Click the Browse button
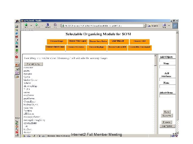Image resolution: width=193 pixels, height=144 pixels. click(x=167, y=122)
